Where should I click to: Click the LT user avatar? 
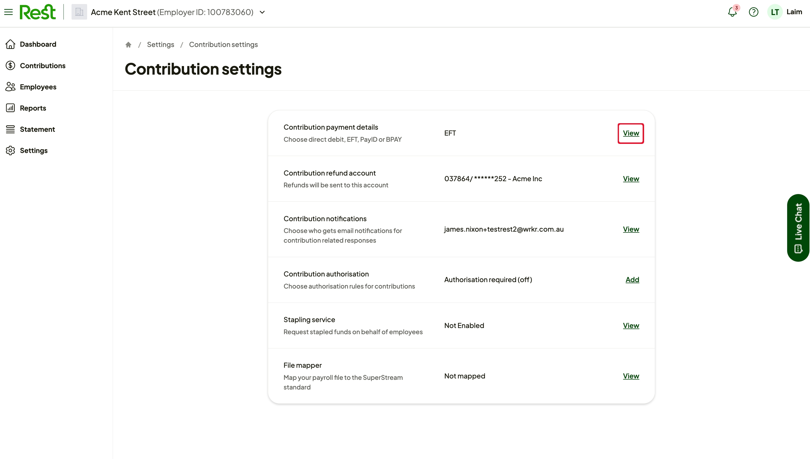click(x=775, y=12)
